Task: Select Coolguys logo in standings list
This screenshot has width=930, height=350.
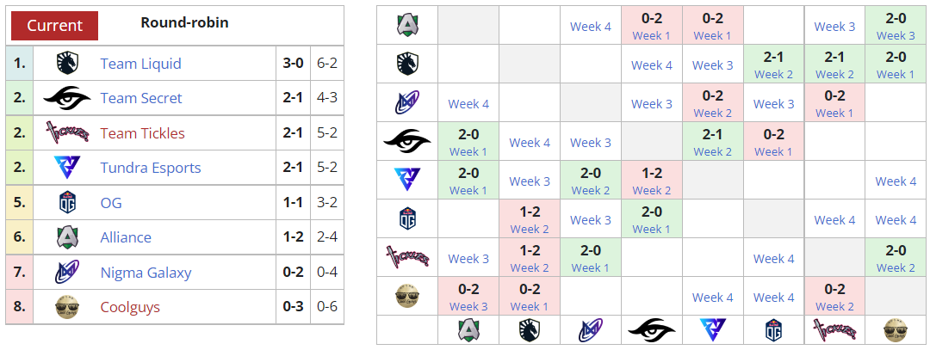Action: pyautogui.click(x=66, y=307)
